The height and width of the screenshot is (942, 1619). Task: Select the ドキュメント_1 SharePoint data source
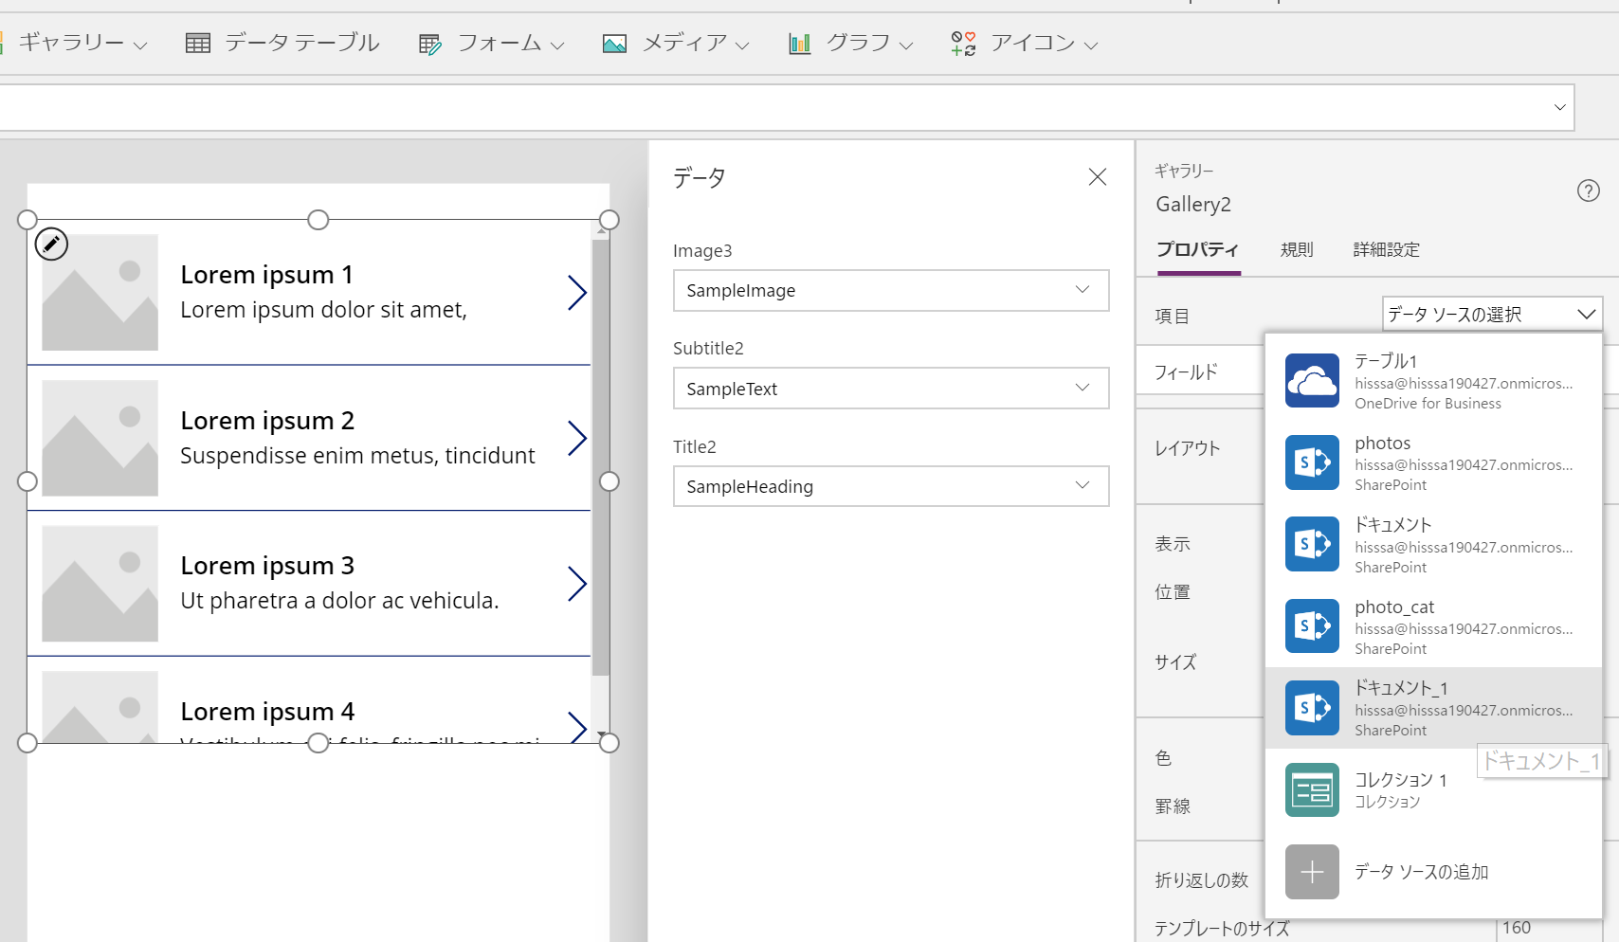[x=1433, y=708]
